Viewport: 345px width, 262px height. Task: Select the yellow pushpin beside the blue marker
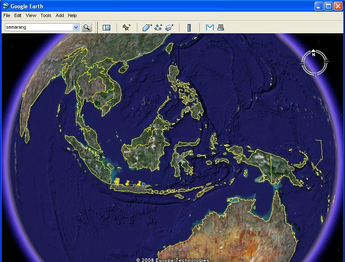click(x=139, y=183)
